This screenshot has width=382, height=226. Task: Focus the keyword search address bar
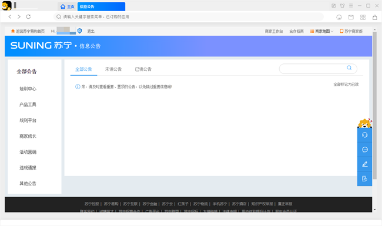pos(188,17)
